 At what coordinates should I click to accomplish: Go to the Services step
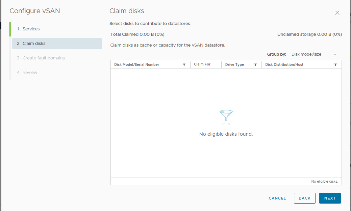click(x=31, y=29)
